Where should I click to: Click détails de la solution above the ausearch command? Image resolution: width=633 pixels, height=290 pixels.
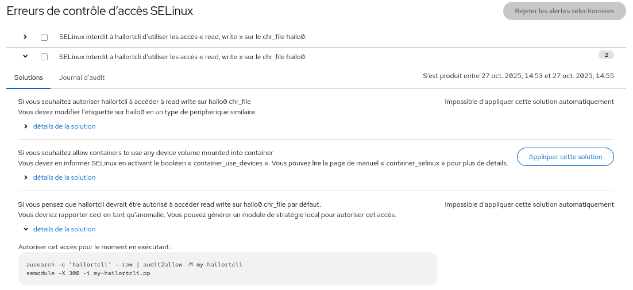[64, 229]
